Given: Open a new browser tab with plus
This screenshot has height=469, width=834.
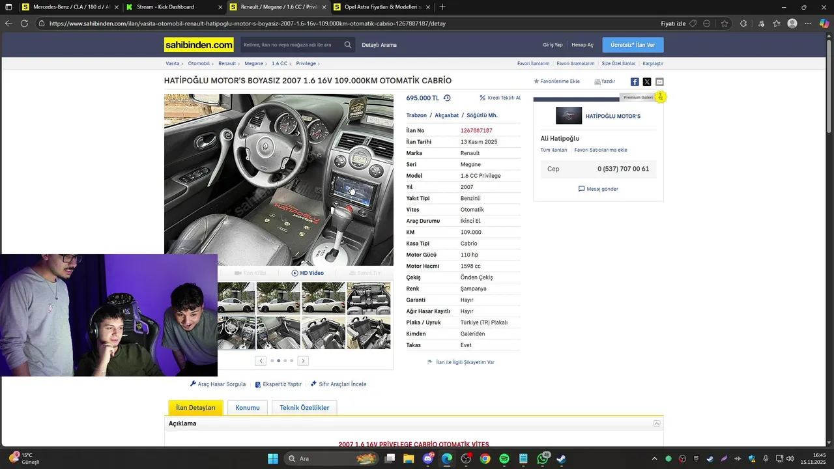Looking at the screenshot, I should pos(442,7).
